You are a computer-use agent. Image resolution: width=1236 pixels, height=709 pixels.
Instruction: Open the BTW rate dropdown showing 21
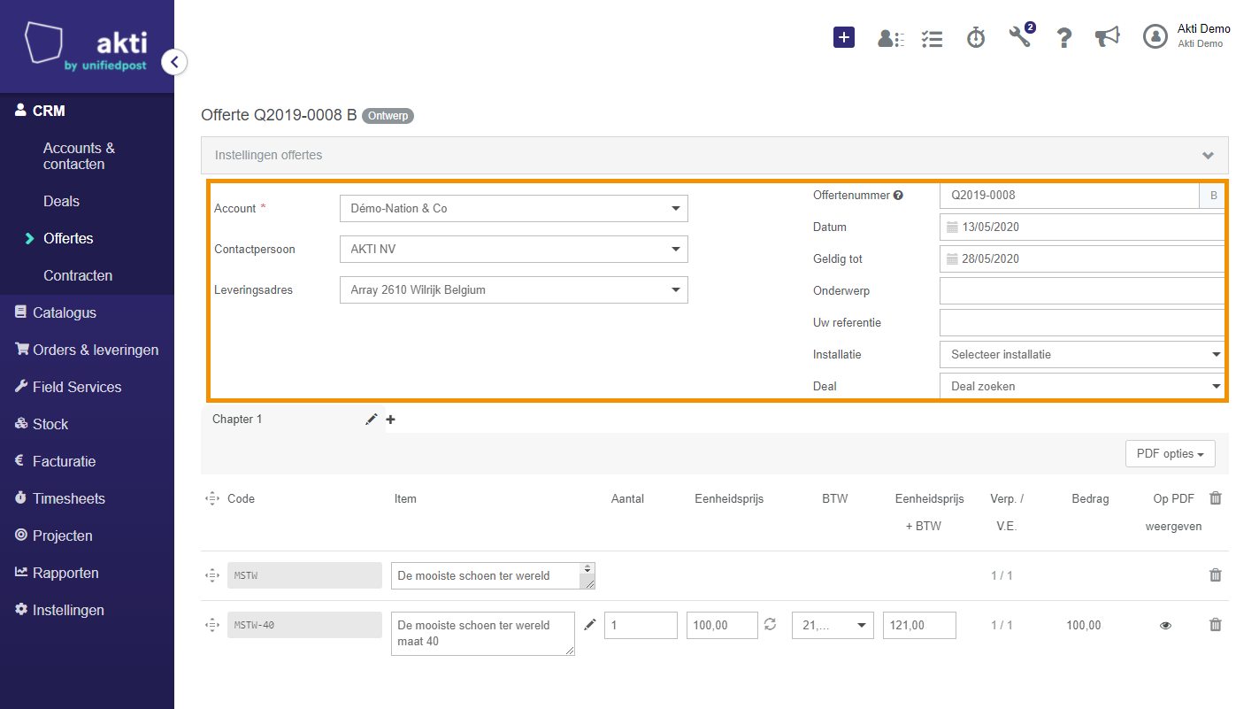pos(833,625)
